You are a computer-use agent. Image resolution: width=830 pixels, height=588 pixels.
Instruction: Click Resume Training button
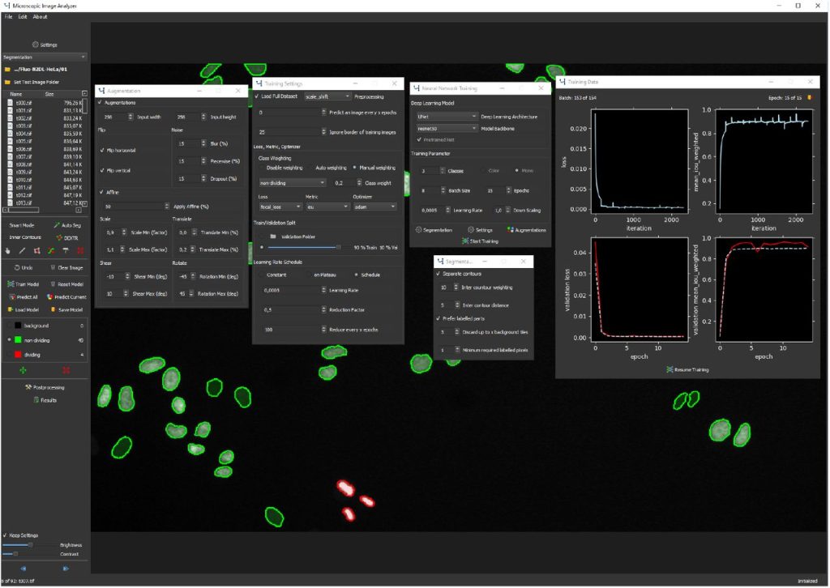coord(687,369)
